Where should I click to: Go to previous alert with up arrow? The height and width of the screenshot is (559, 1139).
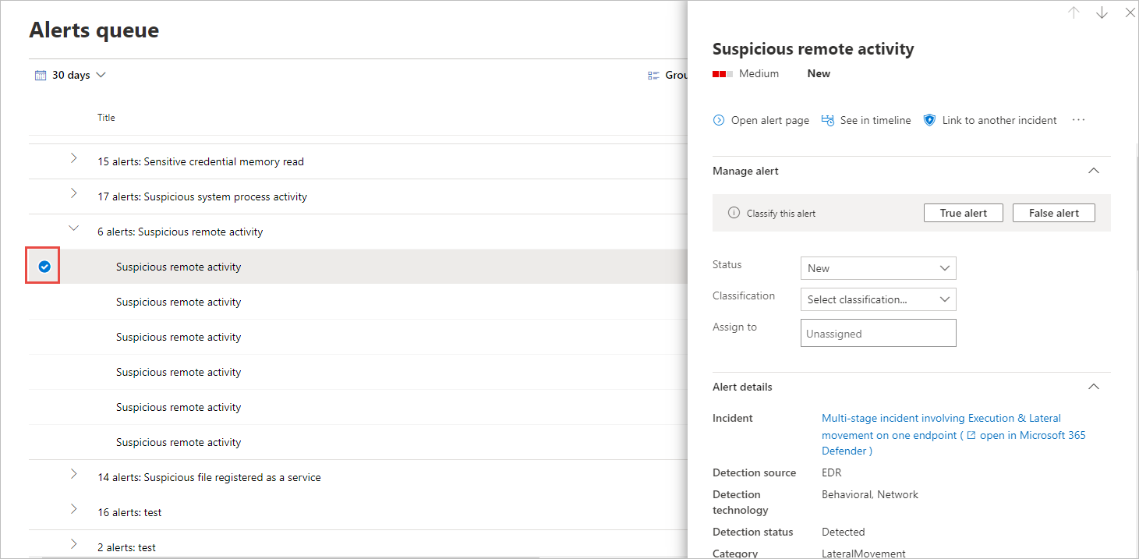(x=1074, y=13)
